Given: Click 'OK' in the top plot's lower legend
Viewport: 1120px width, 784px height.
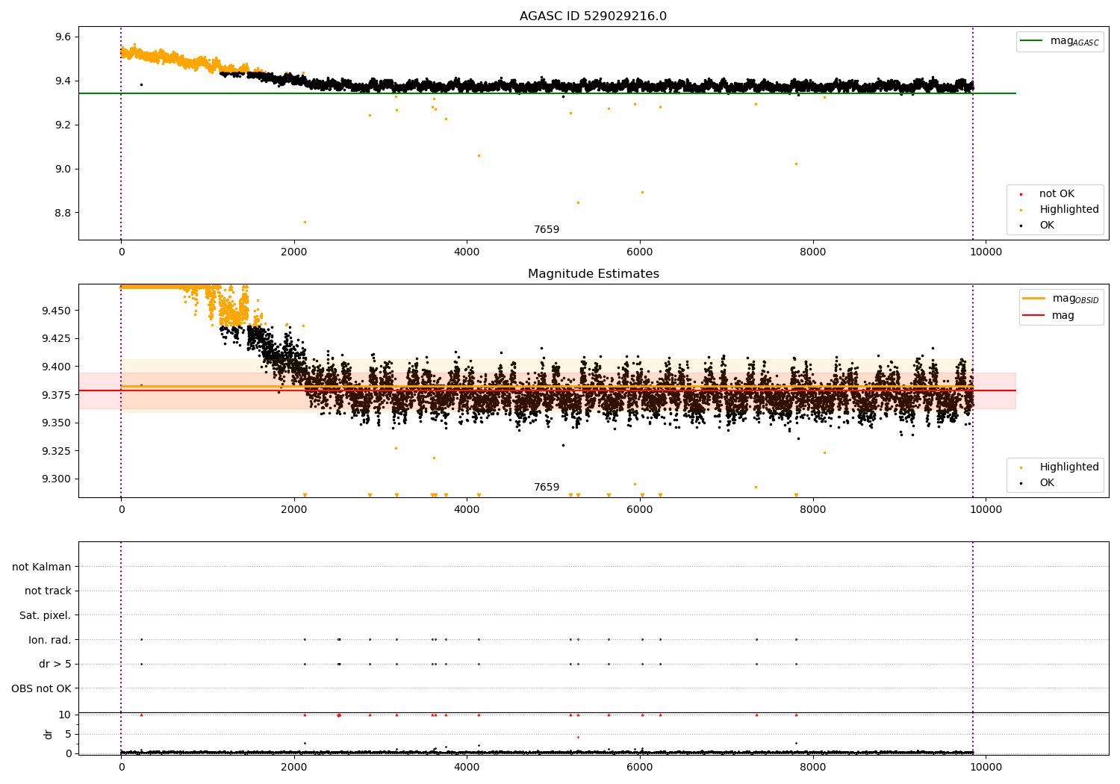Looking at the screenshot, I should coord(1037,225).
